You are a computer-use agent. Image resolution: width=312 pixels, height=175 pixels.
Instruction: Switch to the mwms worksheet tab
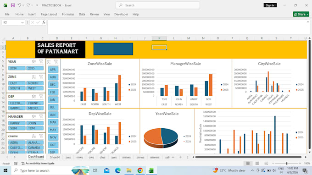(x=155, y=157)
